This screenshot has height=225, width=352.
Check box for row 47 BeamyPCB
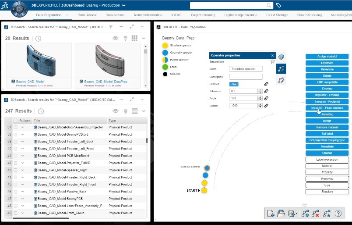[x=15, y=199]
